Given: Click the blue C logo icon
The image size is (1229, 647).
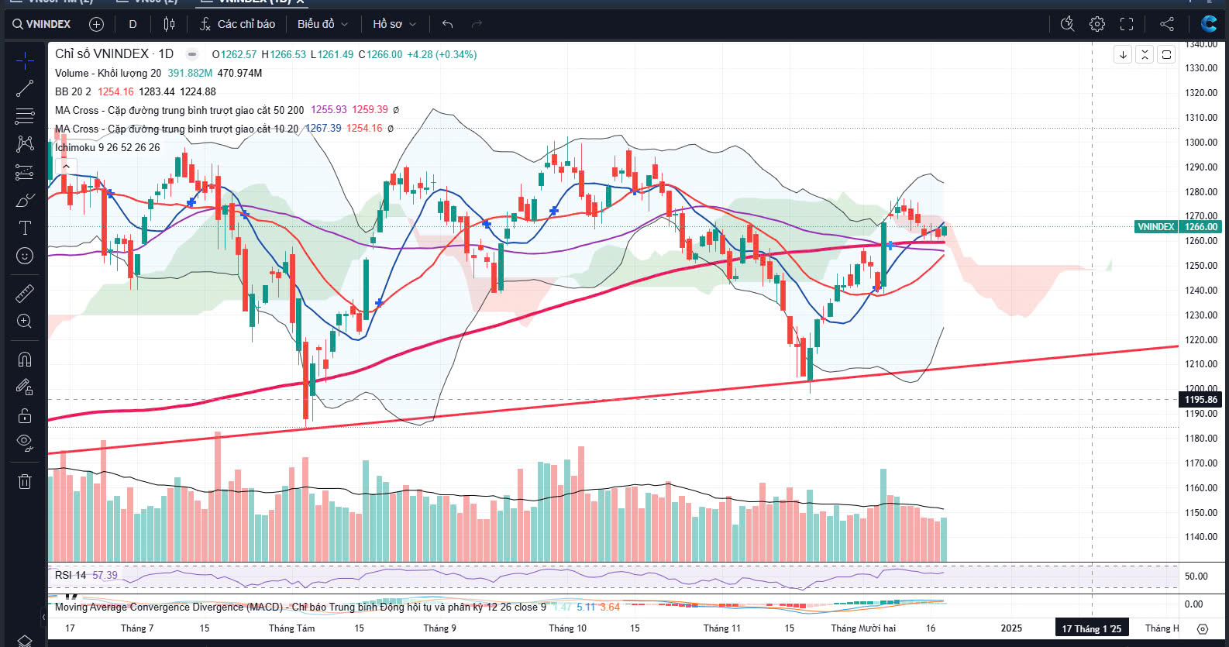Looking at the screenshot, I should pyautogui.click(x=1208, y=24).
